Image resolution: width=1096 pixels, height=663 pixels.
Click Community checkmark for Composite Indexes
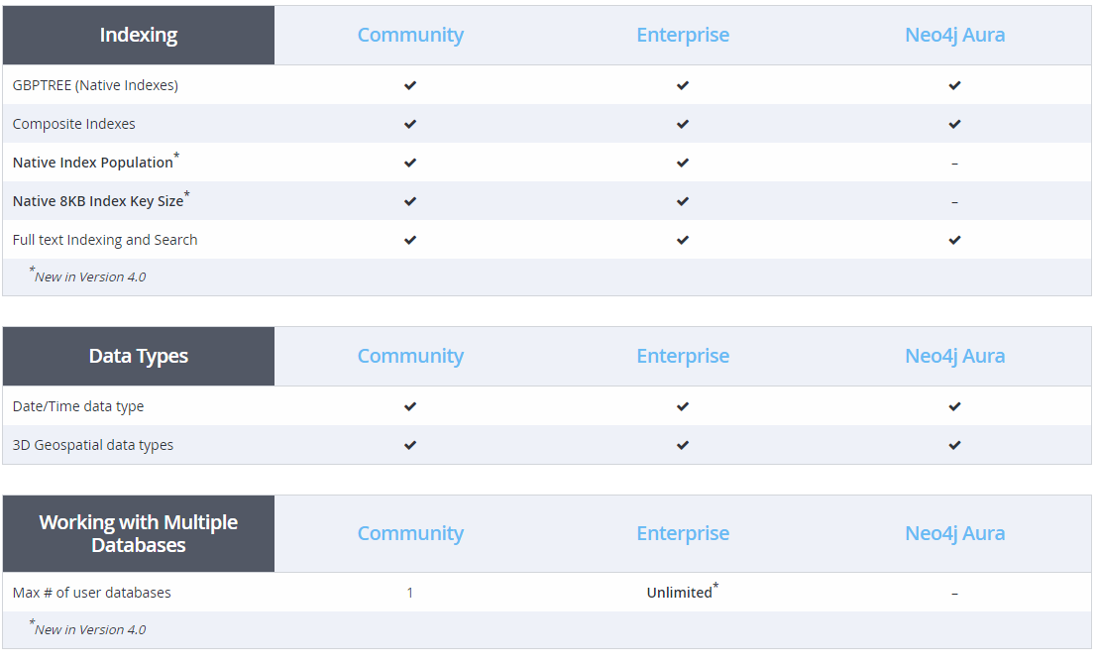pos(410,124)
